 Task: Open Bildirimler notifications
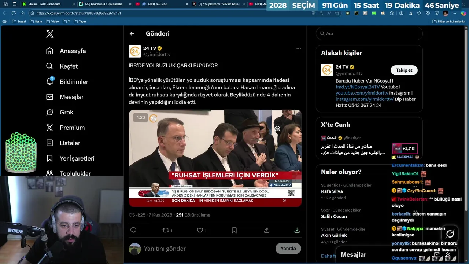coord(67,82)
